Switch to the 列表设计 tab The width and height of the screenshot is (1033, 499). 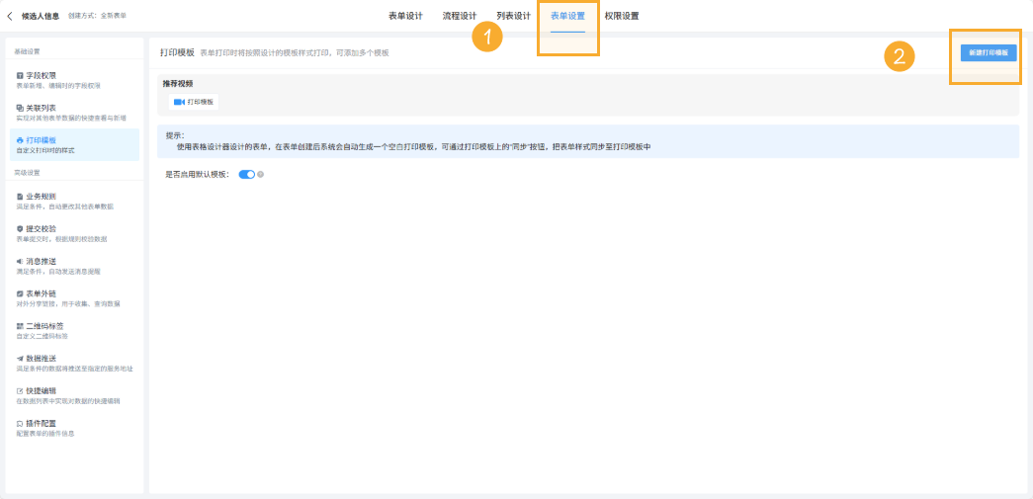pyautogui.click(x=513, y=16)
